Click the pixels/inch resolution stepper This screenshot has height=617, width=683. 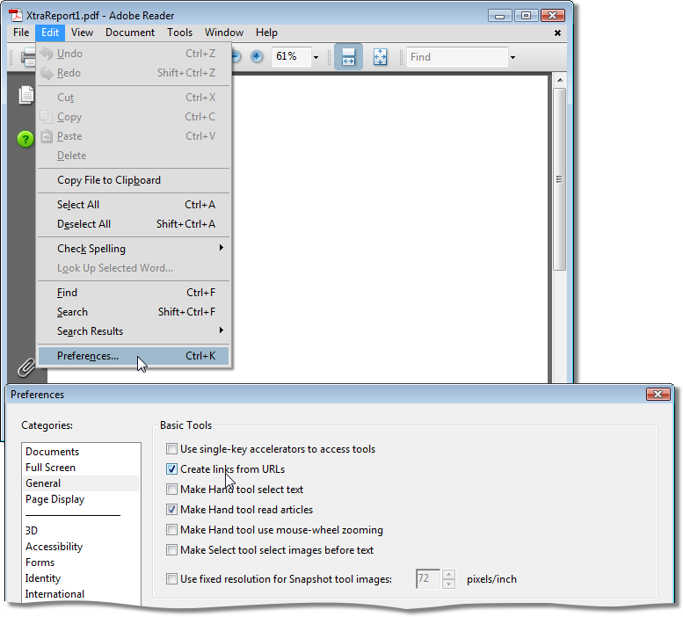(448, 578)
